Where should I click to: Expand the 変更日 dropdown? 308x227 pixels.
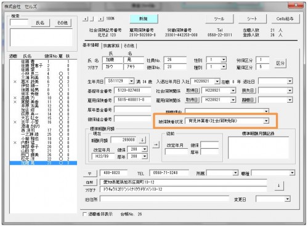point(288,199)
